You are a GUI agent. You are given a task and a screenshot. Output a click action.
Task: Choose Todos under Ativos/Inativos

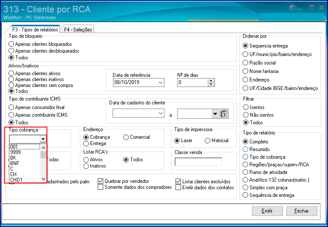point(18,91)
